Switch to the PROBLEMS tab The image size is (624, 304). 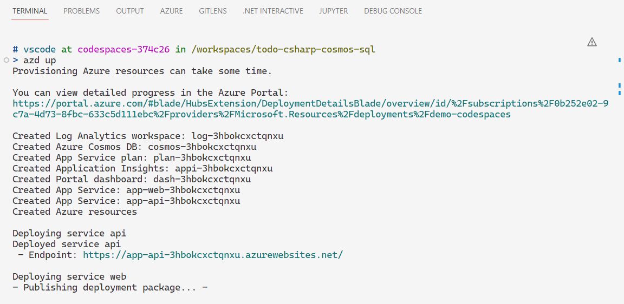pyautogui.click(x=82, y=11)
